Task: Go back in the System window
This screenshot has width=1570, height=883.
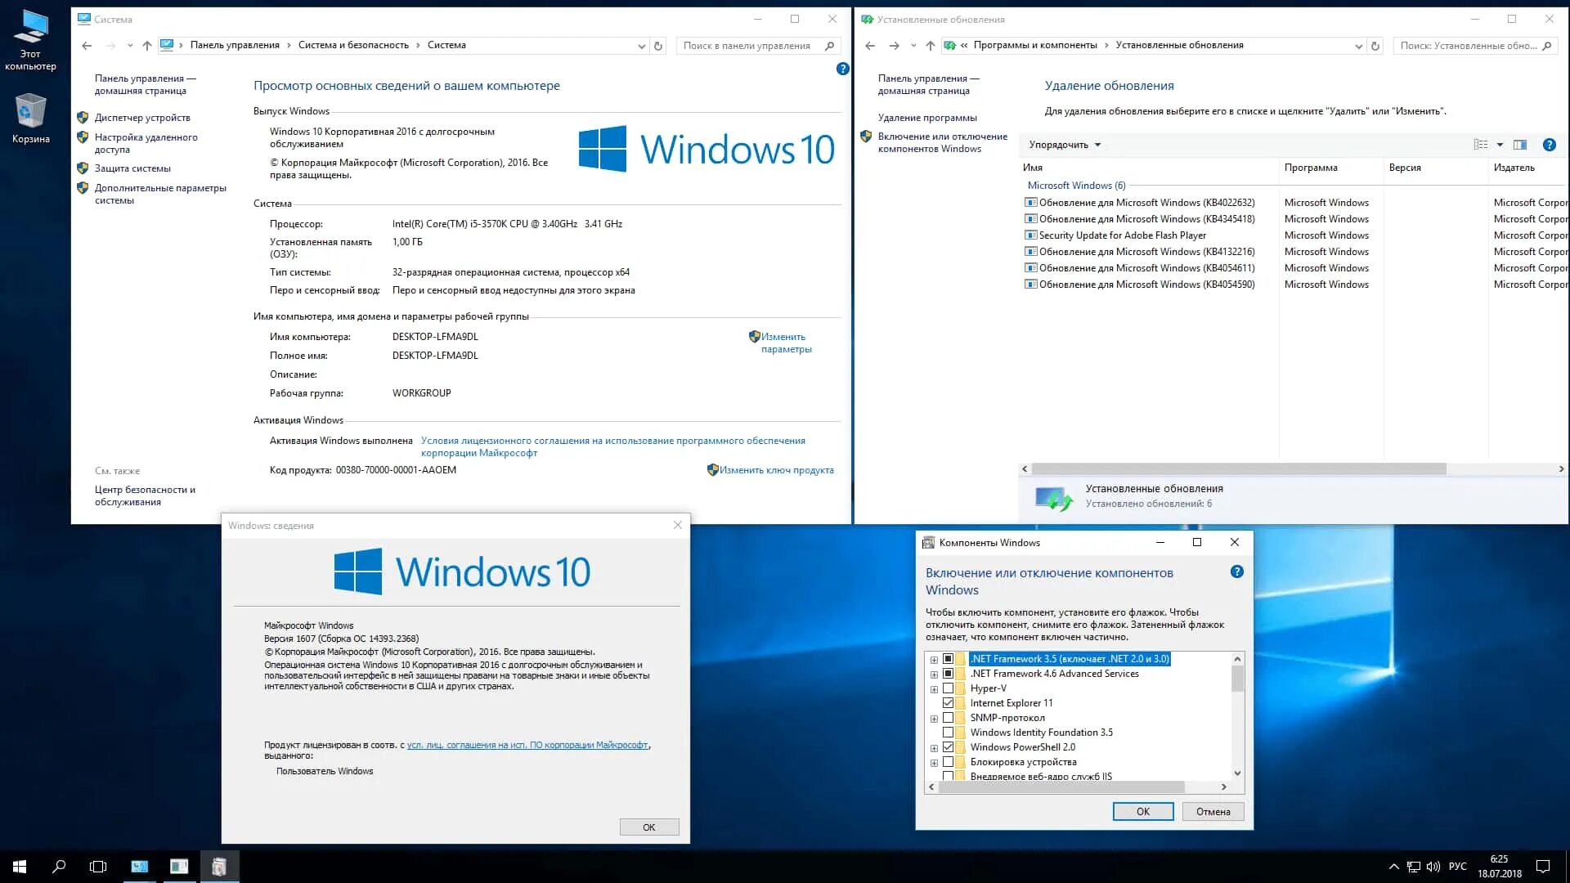Action: (x=87, y=46)
